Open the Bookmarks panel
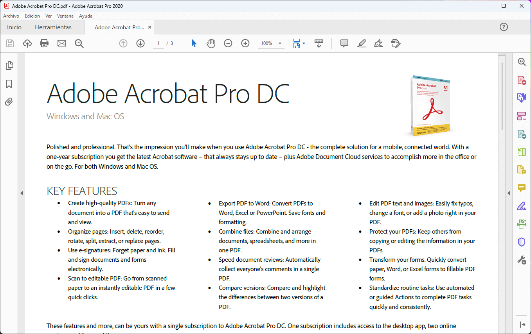Screen dimensions: 531x334 [9, 84]
